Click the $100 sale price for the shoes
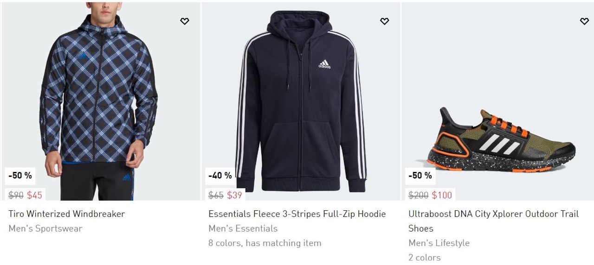Screen dimensions: 594x265 pos(442,195)
